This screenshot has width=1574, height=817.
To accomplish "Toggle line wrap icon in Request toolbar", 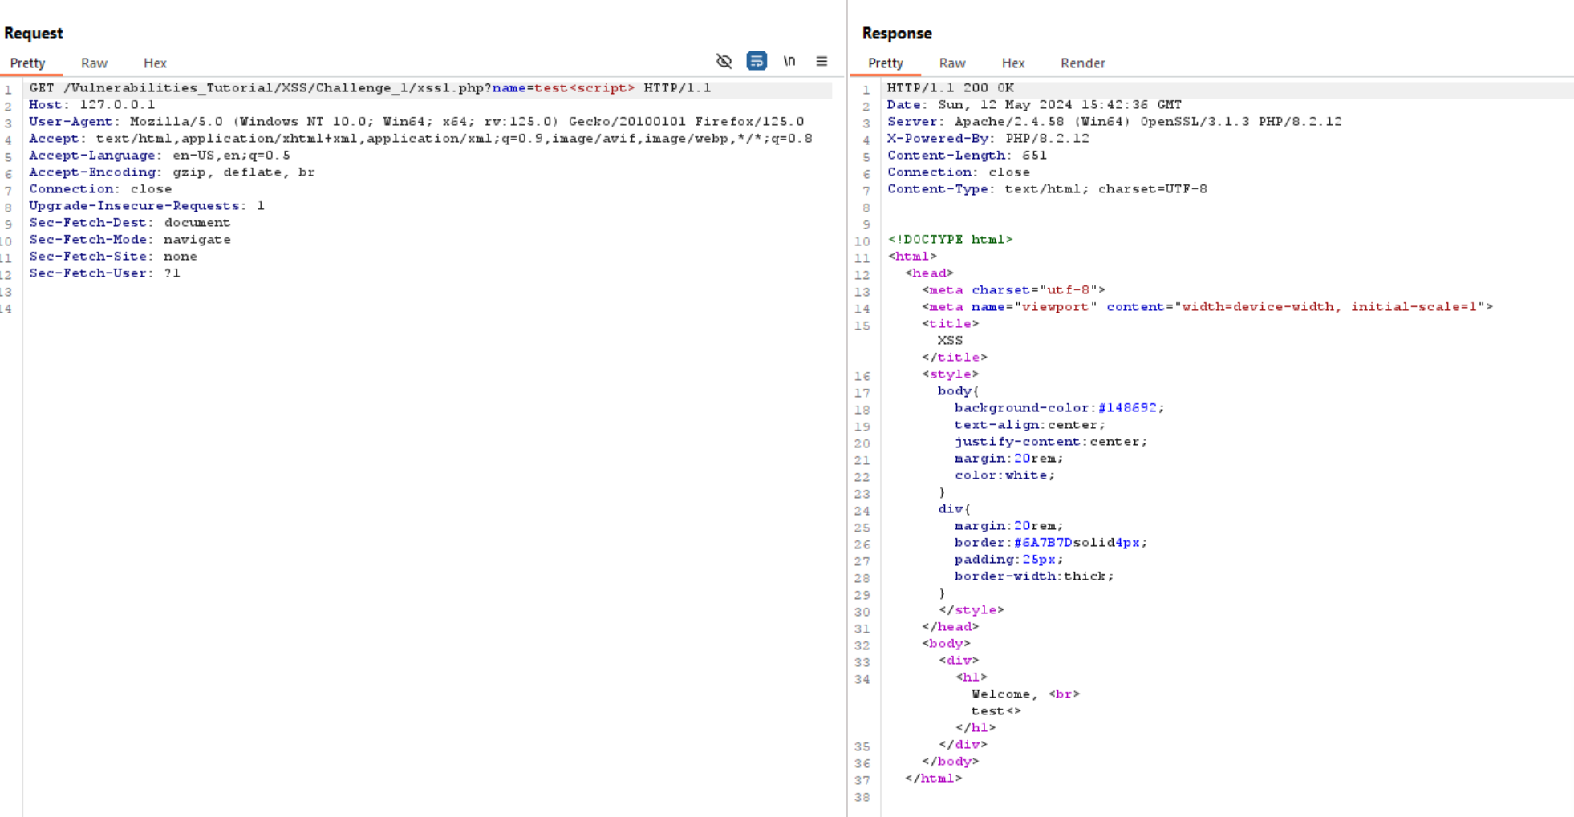I will 757,61.
